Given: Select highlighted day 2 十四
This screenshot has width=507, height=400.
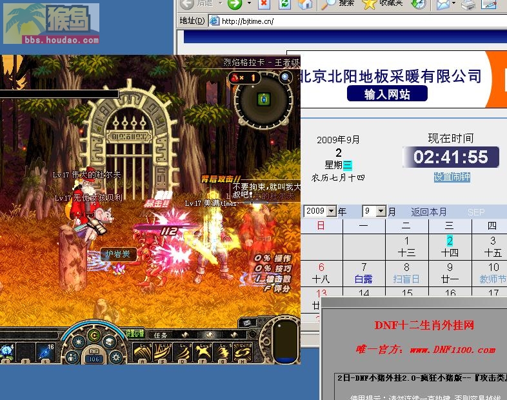Looking at the screenshot, I should click(450, 246).
